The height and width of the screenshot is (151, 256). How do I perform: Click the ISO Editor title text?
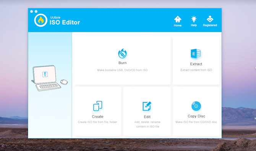65,22
